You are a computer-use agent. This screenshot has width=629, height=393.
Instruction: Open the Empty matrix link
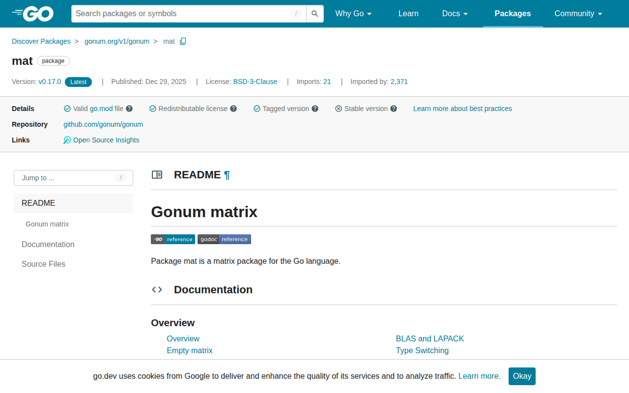(190, 351)
